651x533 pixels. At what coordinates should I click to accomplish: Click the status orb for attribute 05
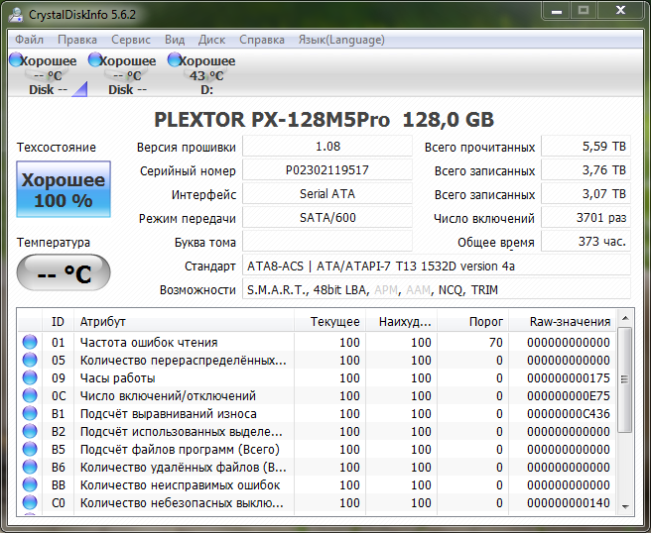[30, 360]
